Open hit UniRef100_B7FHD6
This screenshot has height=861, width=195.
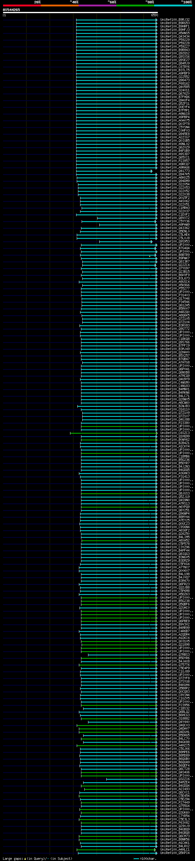pyautogui.click(x=175, y=97)
